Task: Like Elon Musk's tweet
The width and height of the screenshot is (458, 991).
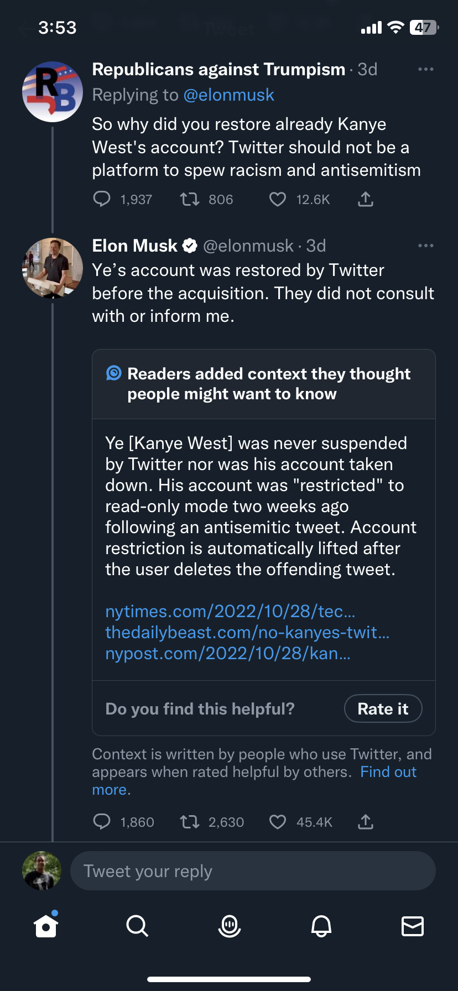Action: click(277, 822)
